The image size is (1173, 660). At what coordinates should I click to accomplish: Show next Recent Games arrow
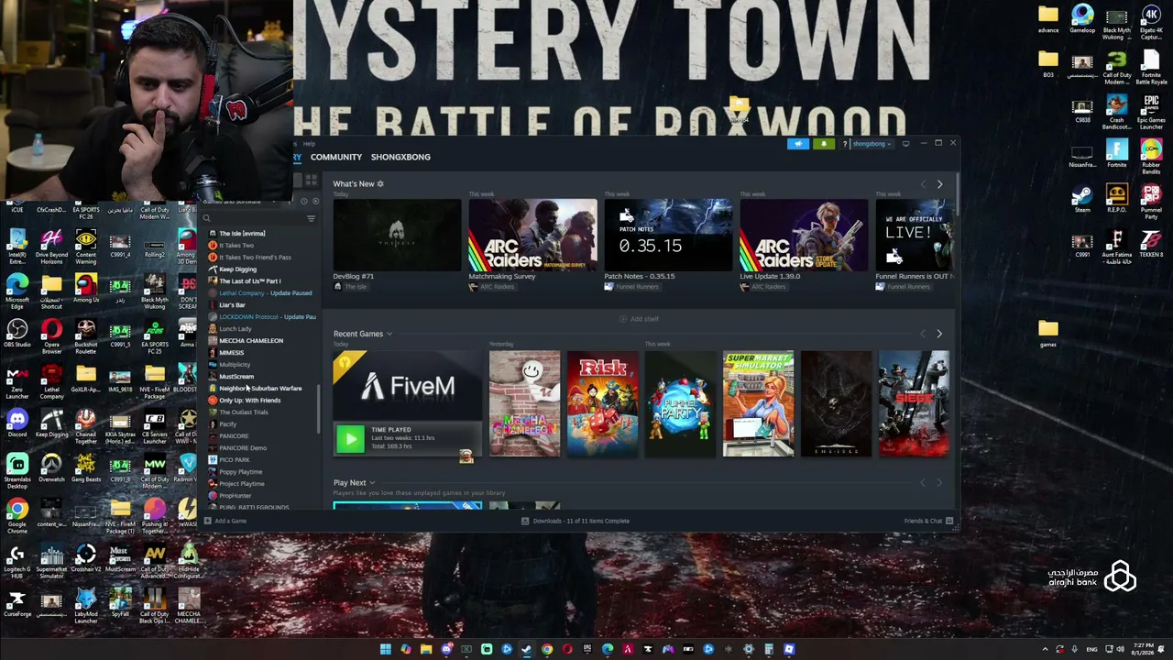[939, 334]
